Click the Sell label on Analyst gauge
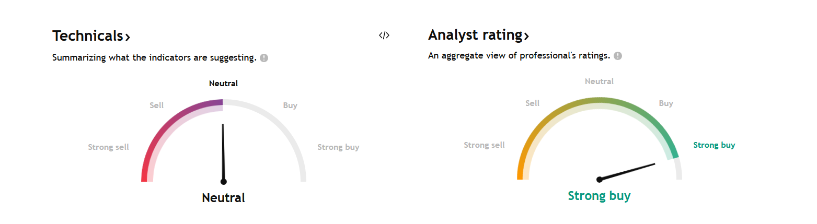 pos(532,103)
